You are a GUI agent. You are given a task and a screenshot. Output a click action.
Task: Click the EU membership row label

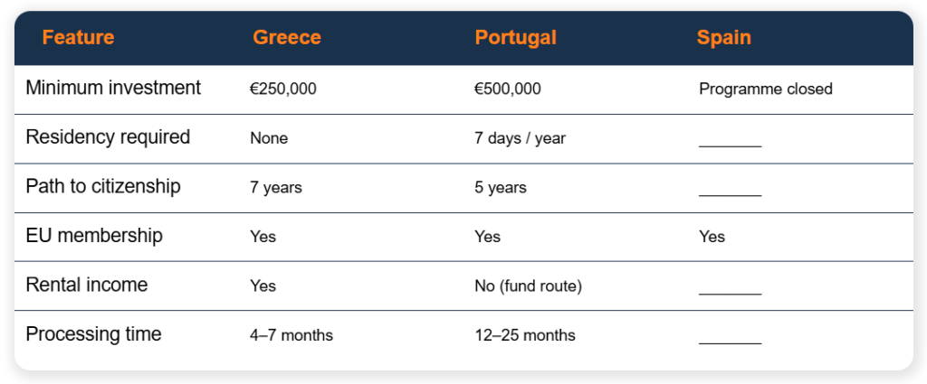(x=94, y=236)
